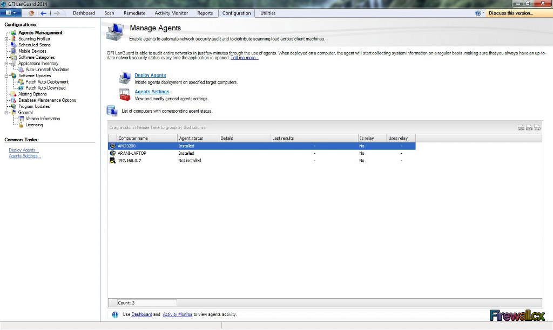
Task: Open the help question mark icon
Action: 477,13
